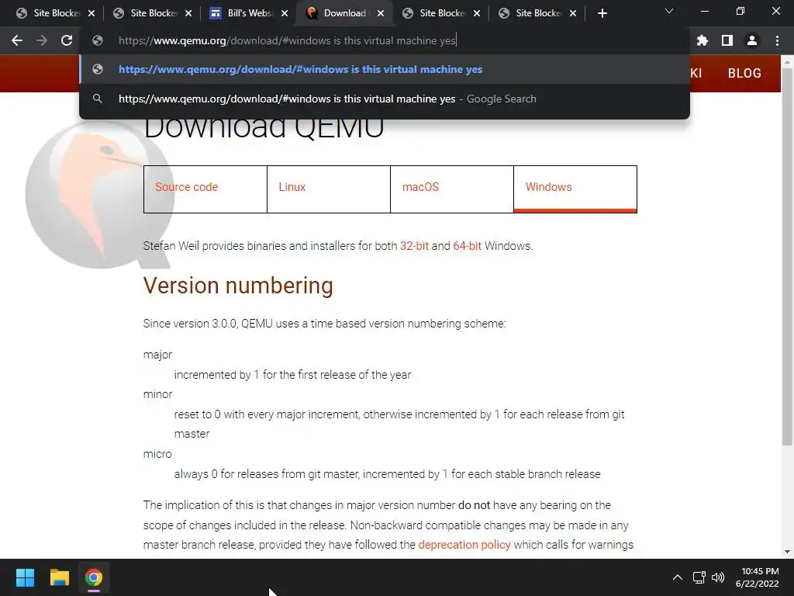
Task: Choose the Google Search suggestion
Action: tap(385, 99)
